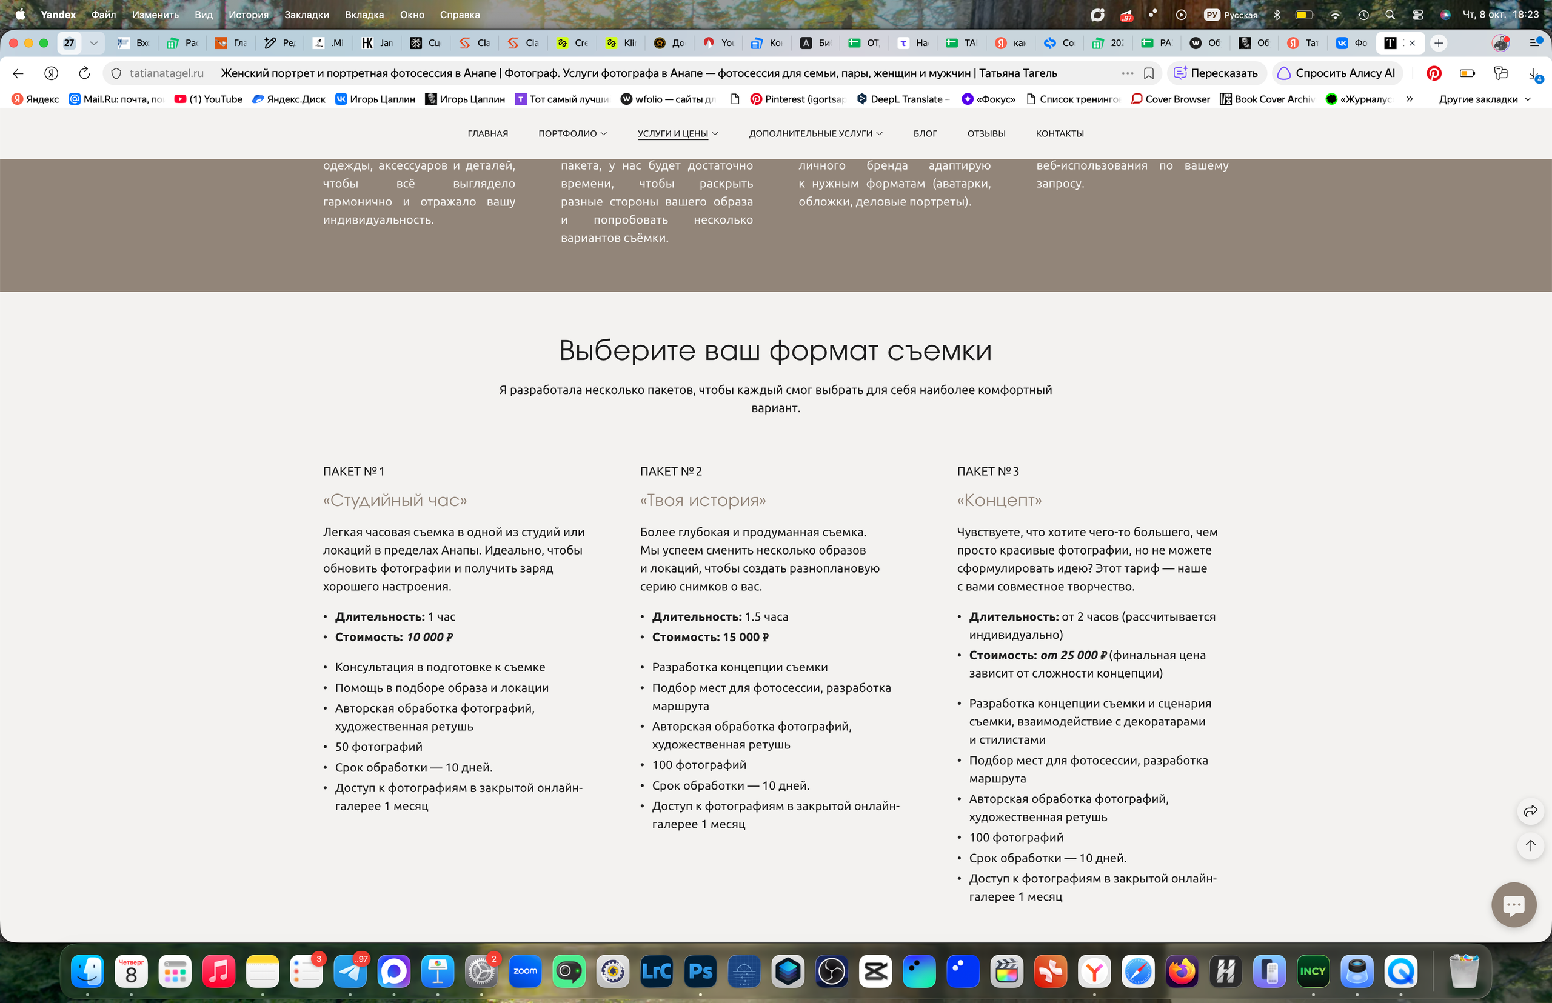The width and height of the screenshot is (1552, 1003).
Task: Go to the ГЛАВНАЯ page link
Action: pyautogui.click(x=487, y=133)
